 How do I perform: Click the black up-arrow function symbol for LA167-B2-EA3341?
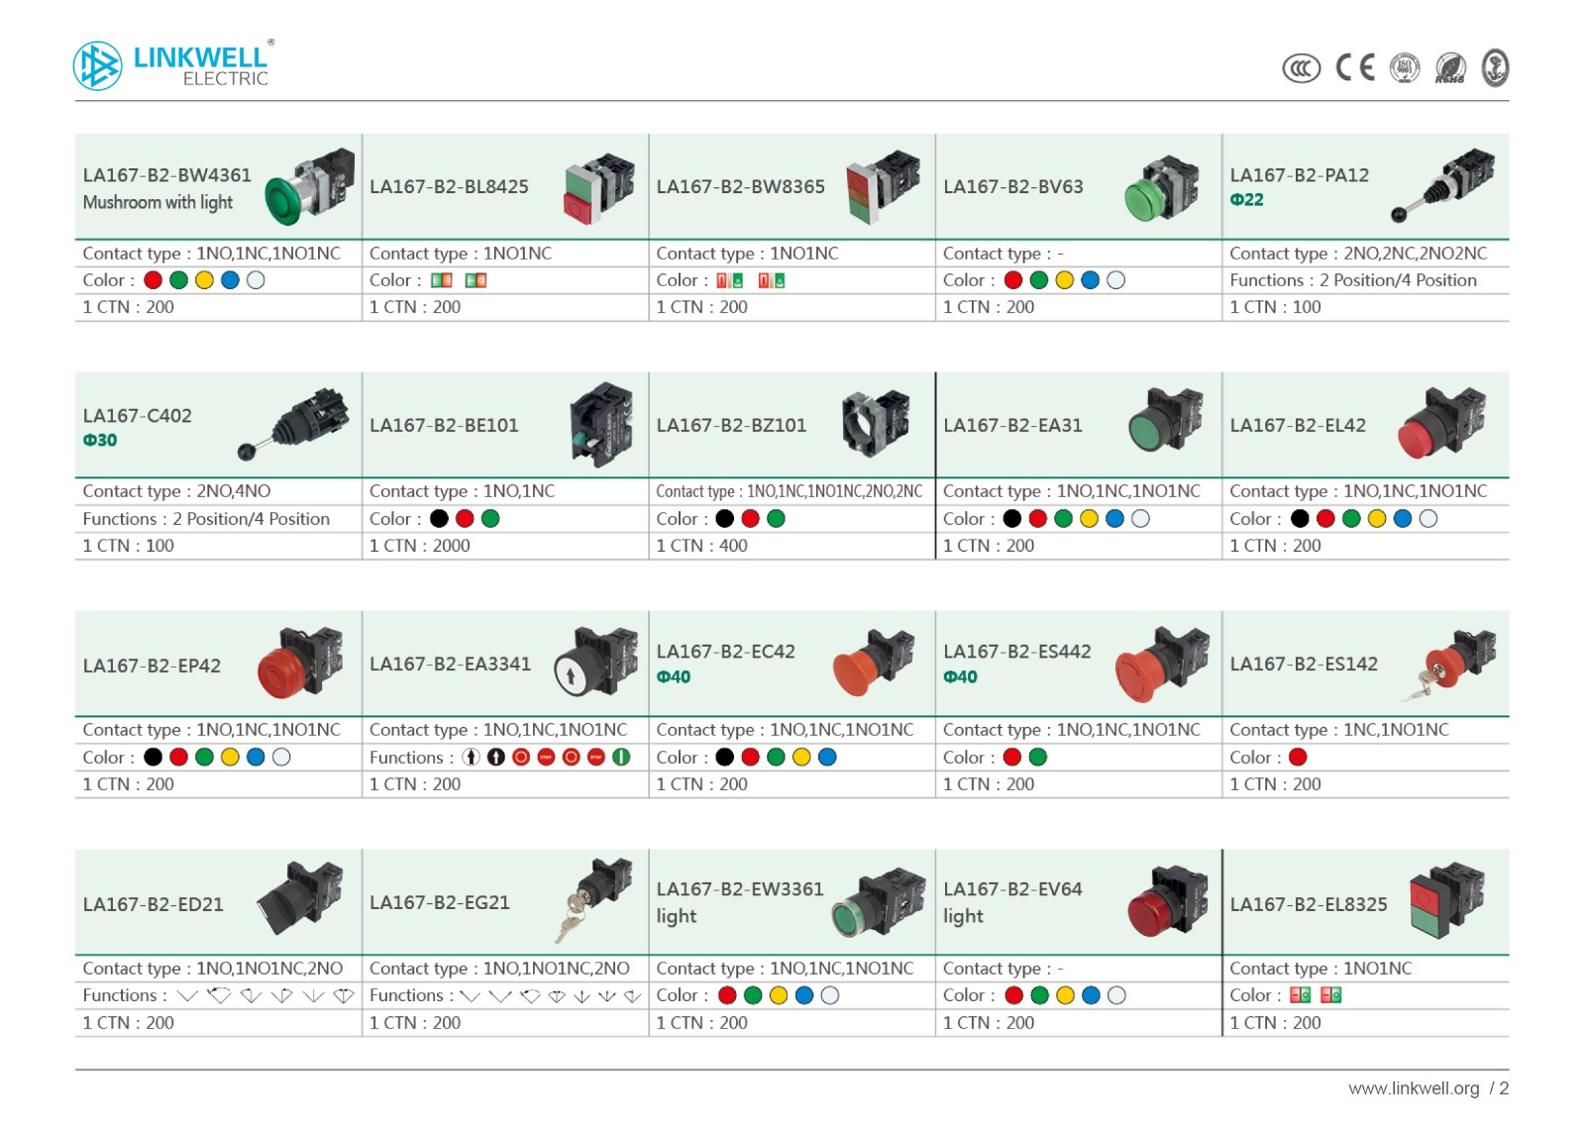click(x=496, y=758)
